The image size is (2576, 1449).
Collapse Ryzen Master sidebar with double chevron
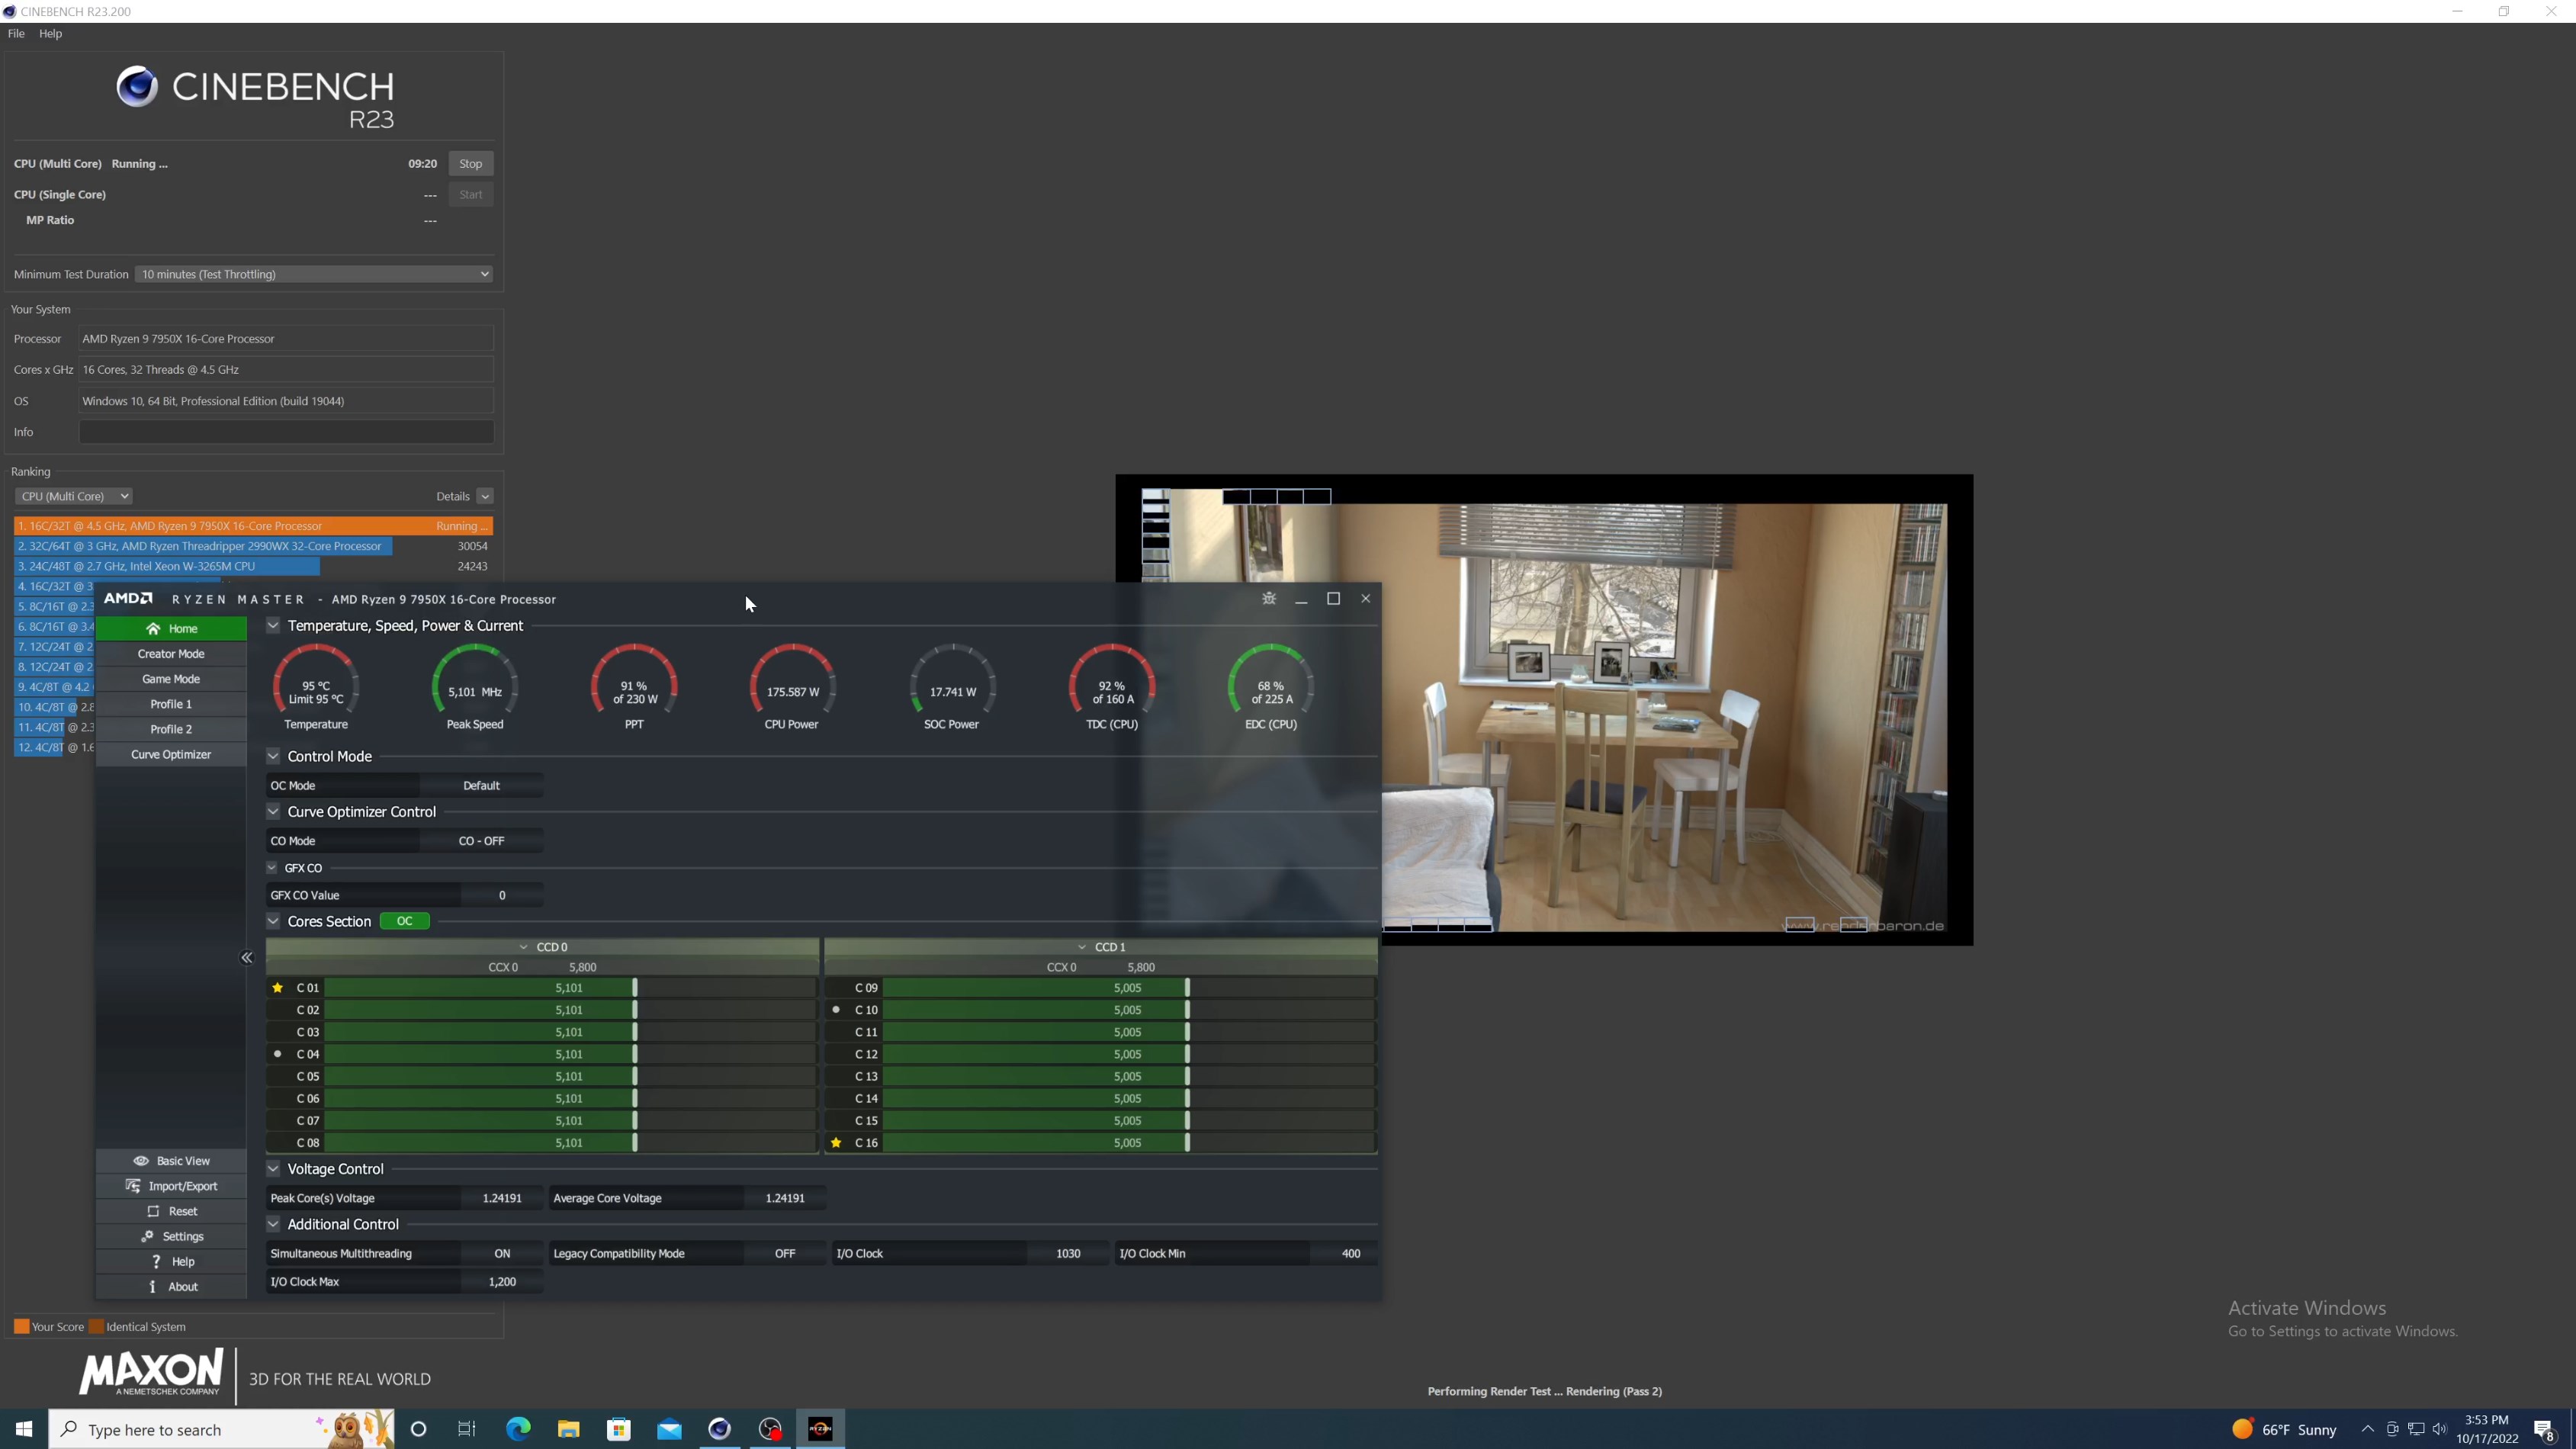246,958
